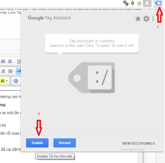Toggle text direction button in editor
This screenshot has height=163, width=165.
[19, 71]
